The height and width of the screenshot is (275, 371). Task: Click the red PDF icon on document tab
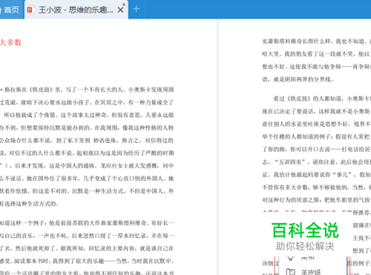click(30, 10)
